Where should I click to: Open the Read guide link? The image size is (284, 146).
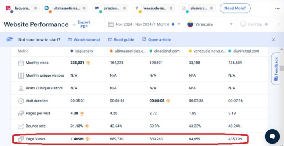[121, 40]
